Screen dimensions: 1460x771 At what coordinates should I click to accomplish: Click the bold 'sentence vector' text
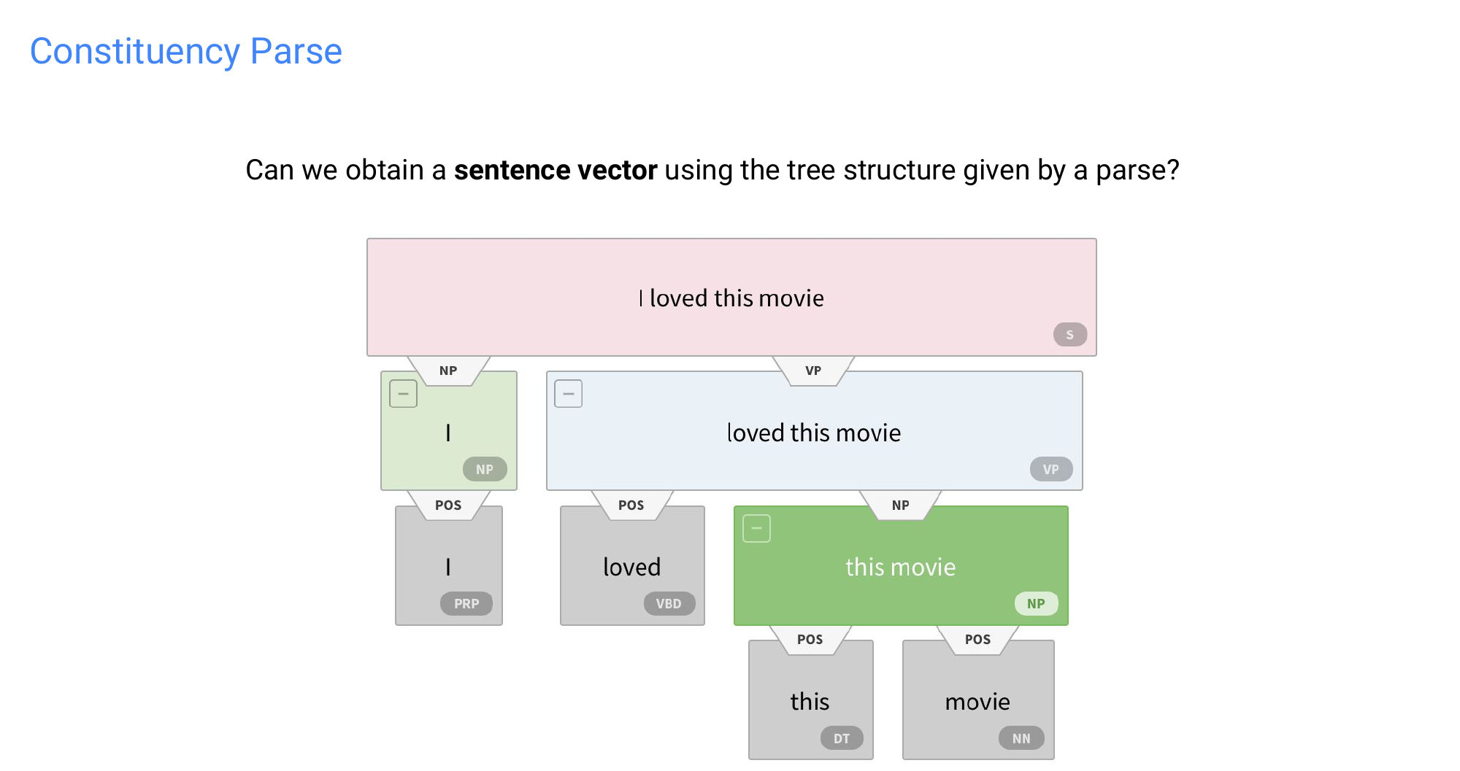coord(556,170)
